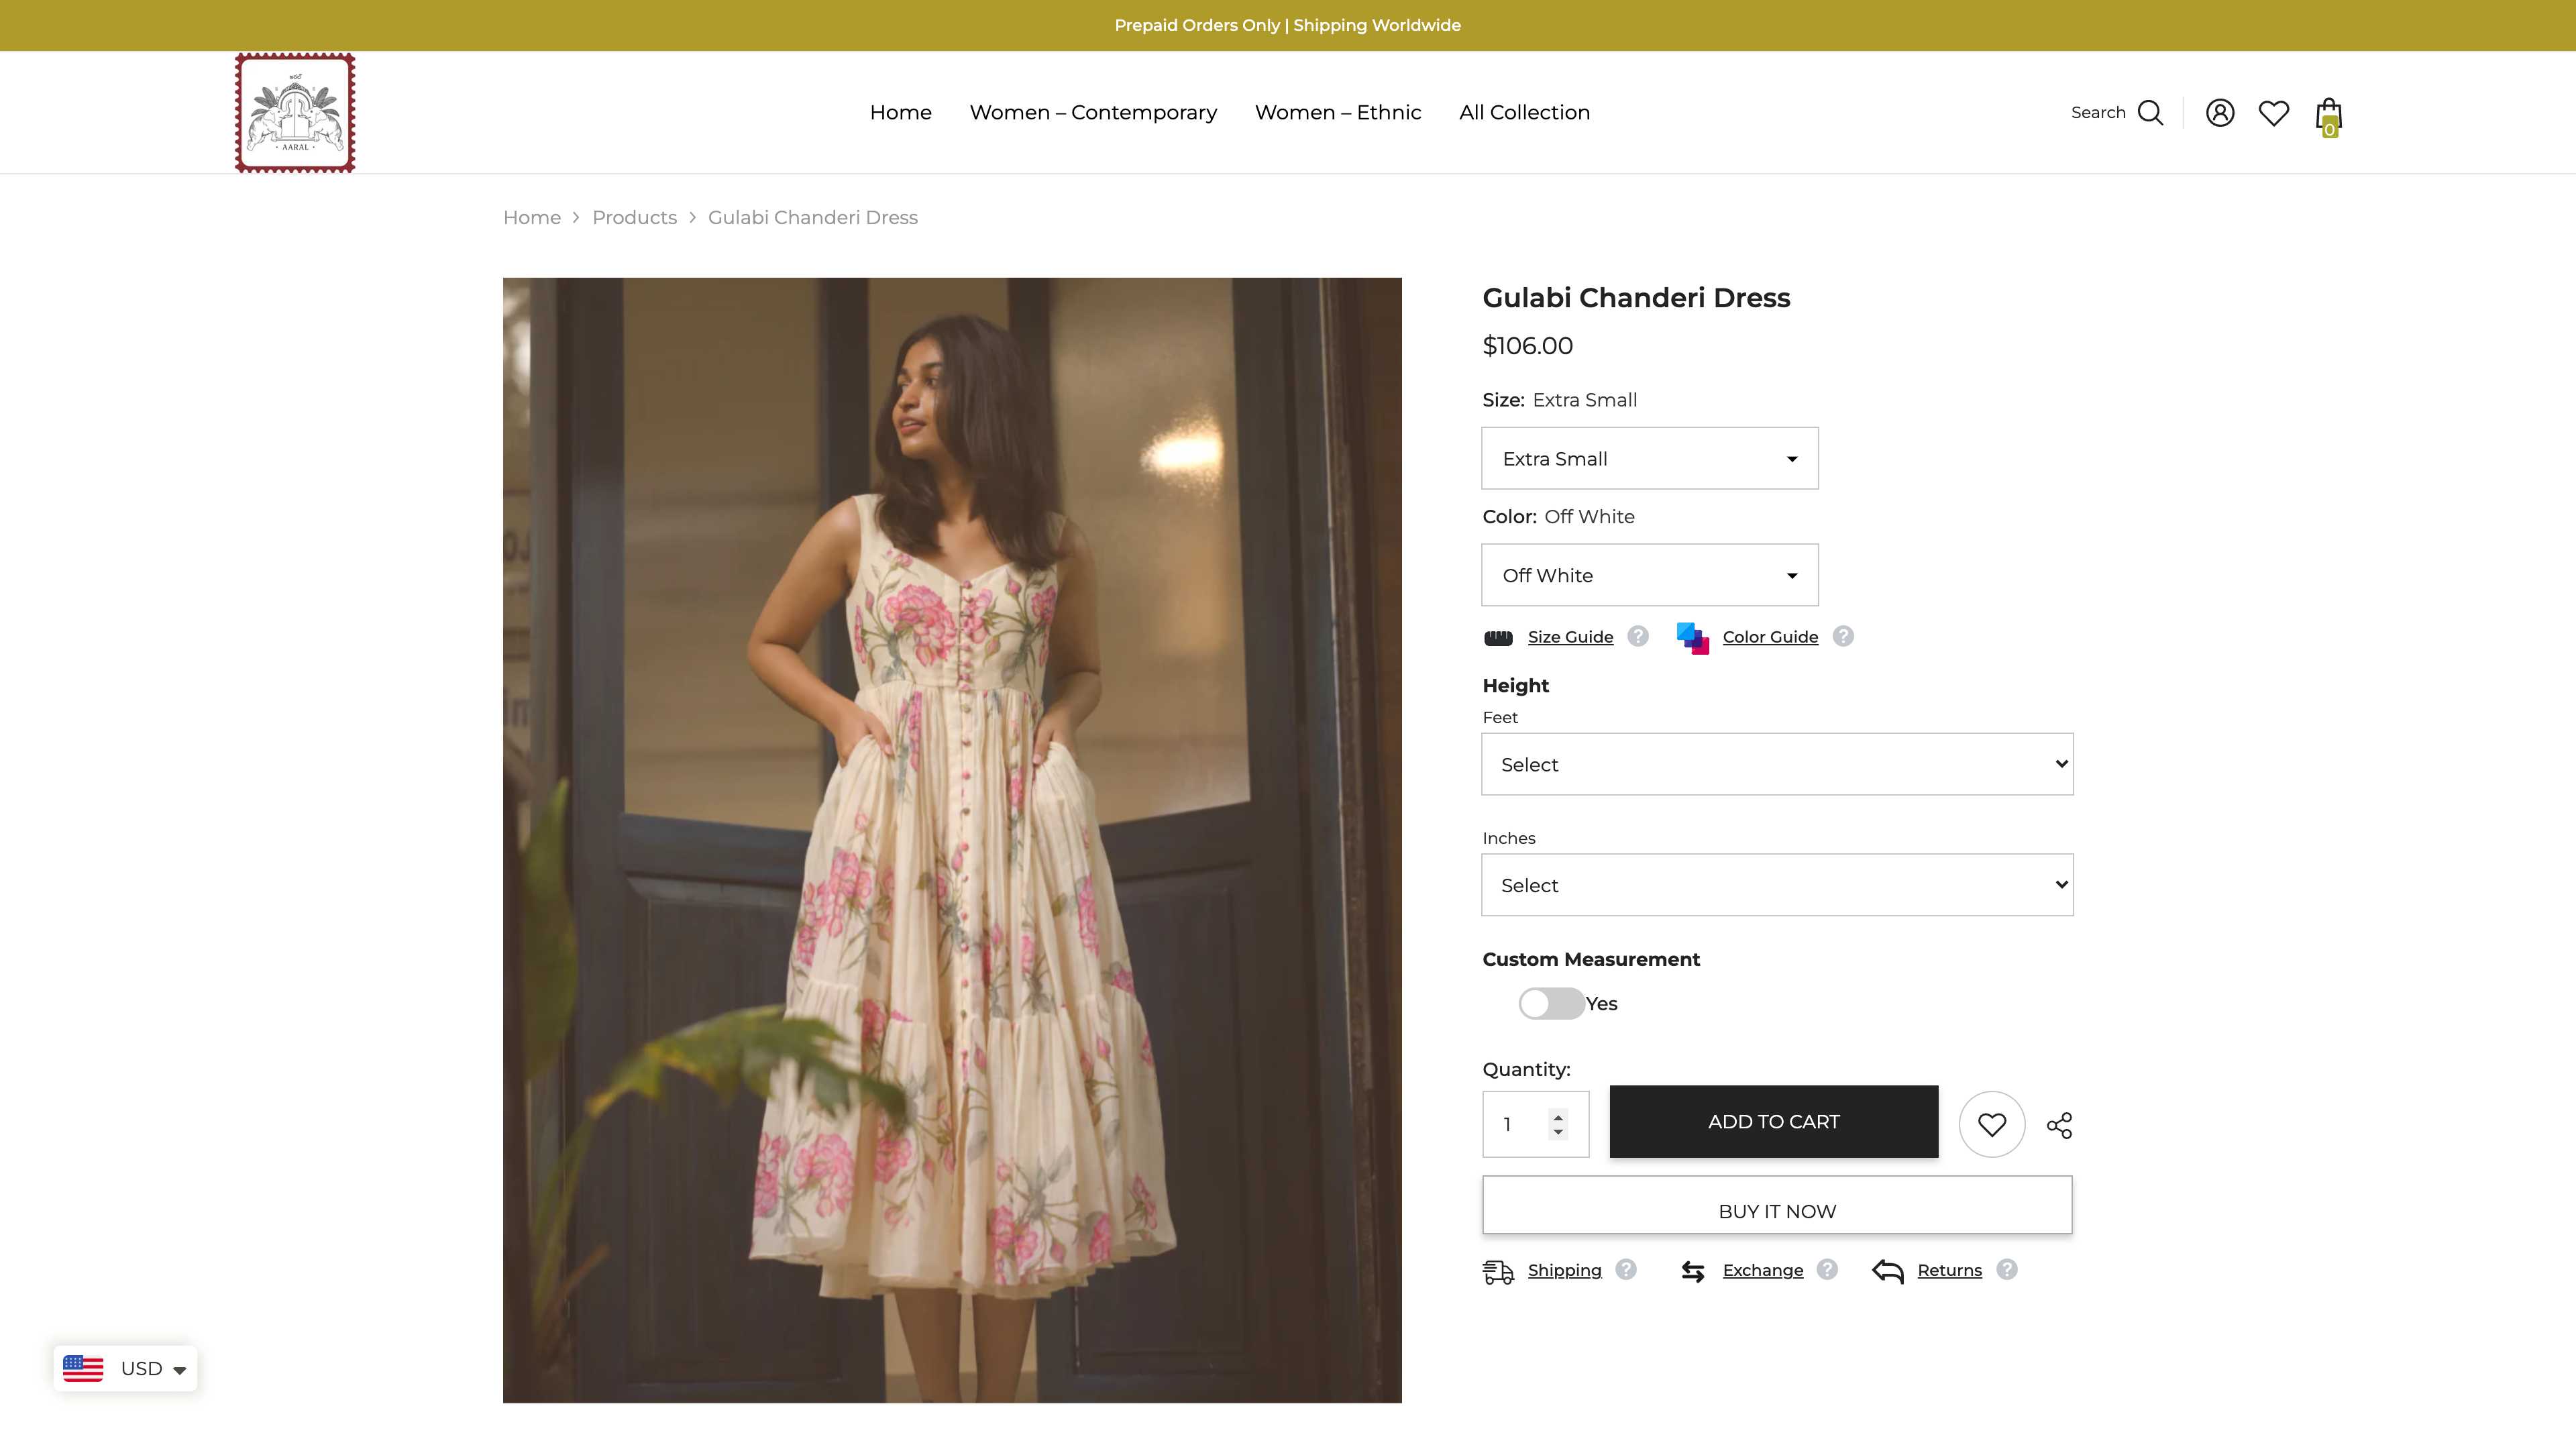Toggle the Custom Measurement switch

1551,1003
